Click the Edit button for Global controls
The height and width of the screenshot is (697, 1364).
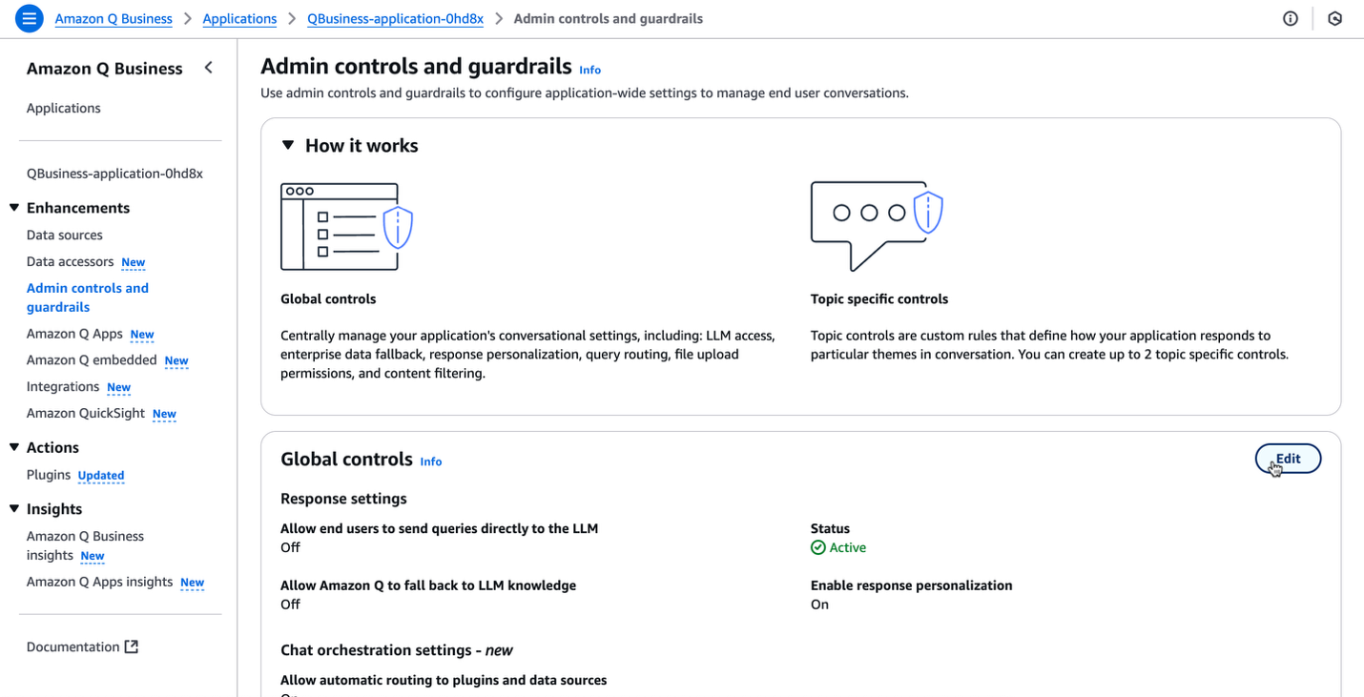[x=1288, y=459]
